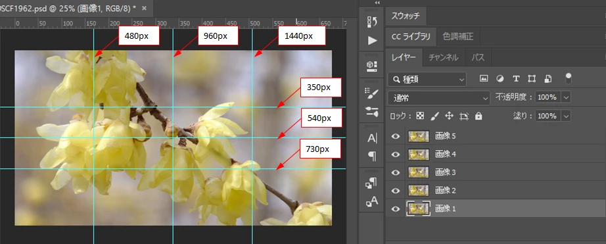Viewport: 606px width, 244px height.
Task: Open the 不透明度 slider dropdown arrow
Action: (x=566, y=97)
